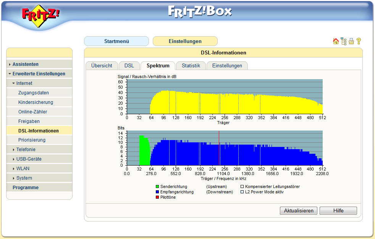375x239 pixels.
Task: Toggle the Kompensierter Leitungsstörer legend box
Action: pyautogui.click(x=242, y=187)
